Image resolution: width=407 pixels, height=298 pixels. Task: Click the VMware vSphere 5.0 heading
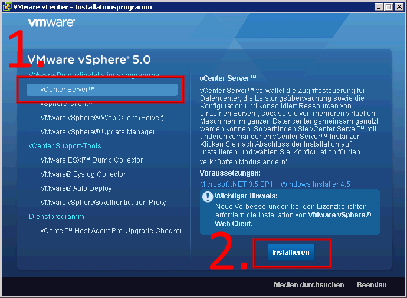pos(90,59)
